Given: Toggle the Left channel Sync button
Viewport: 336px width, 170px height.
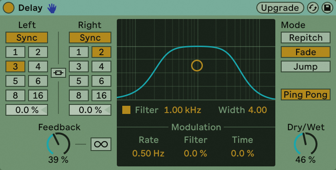Looking at the screenshot, I should [27, 38].
